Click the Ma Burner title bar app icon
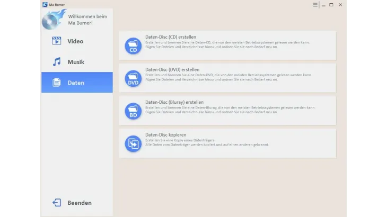Image resolution: width=387 pixels, height=217 pixels. click(45, 5)
